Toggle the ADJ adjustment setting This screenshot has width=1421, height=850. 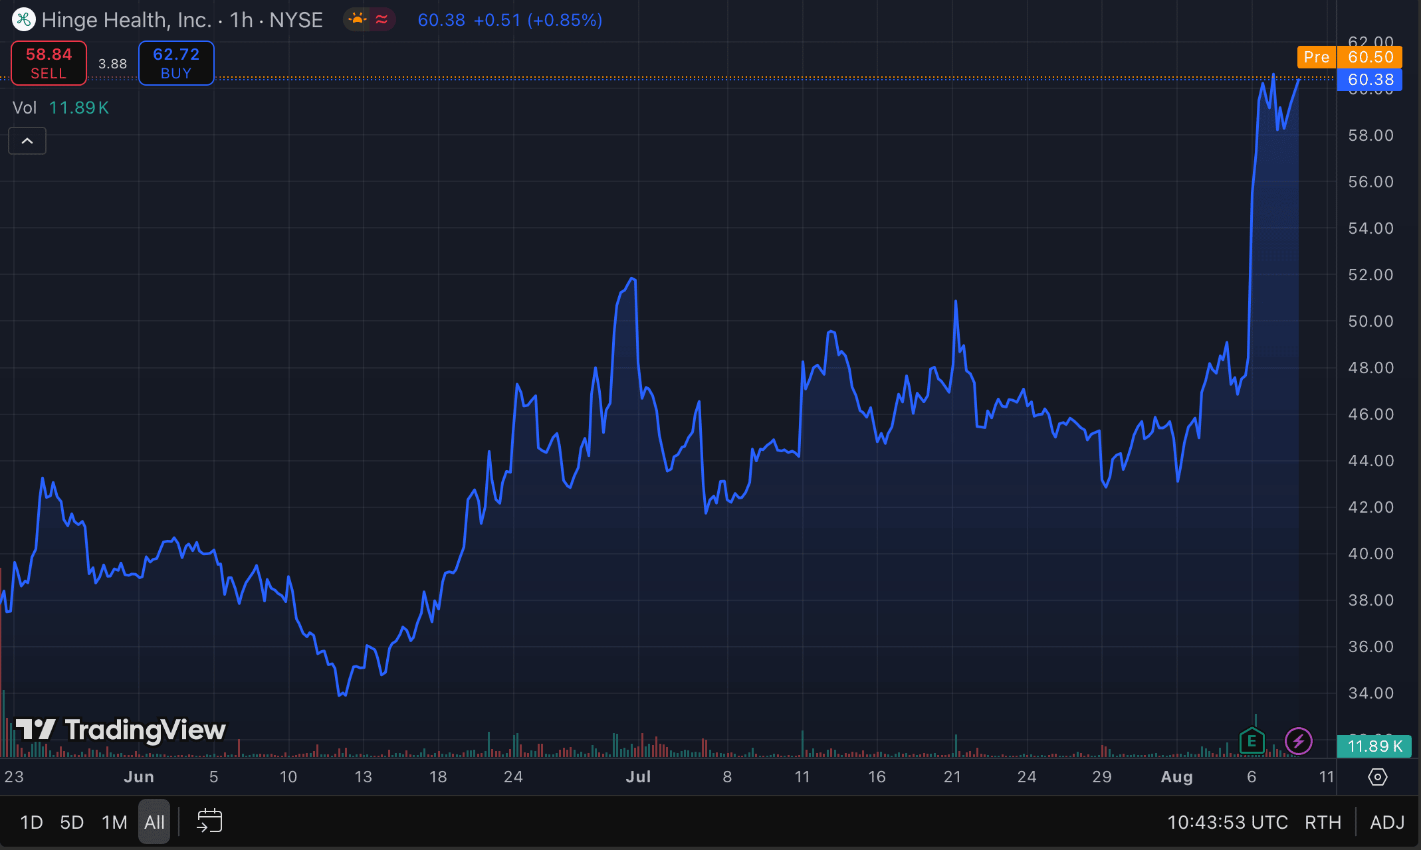(x=1387, y=822)
